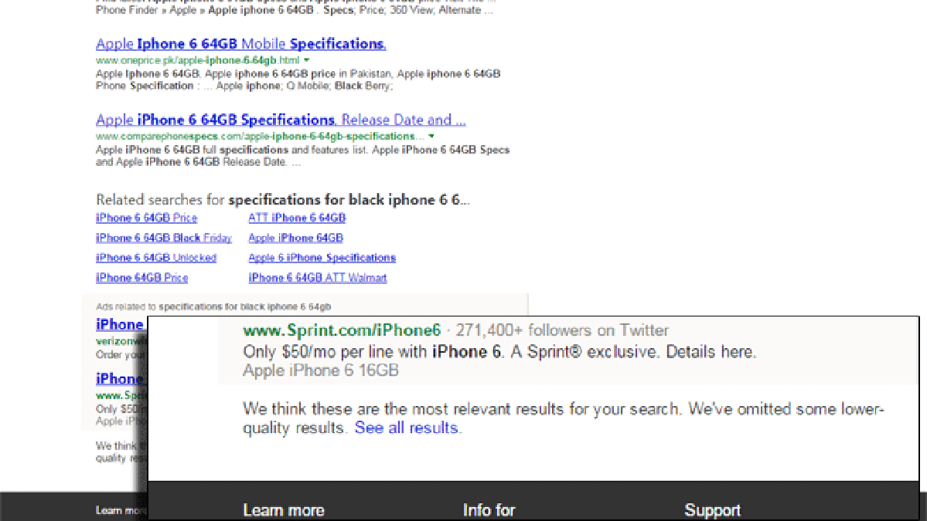Select related search iPhone 6 64GB Black Friday
Screen dimensions: 927x521
click(164, 238)
